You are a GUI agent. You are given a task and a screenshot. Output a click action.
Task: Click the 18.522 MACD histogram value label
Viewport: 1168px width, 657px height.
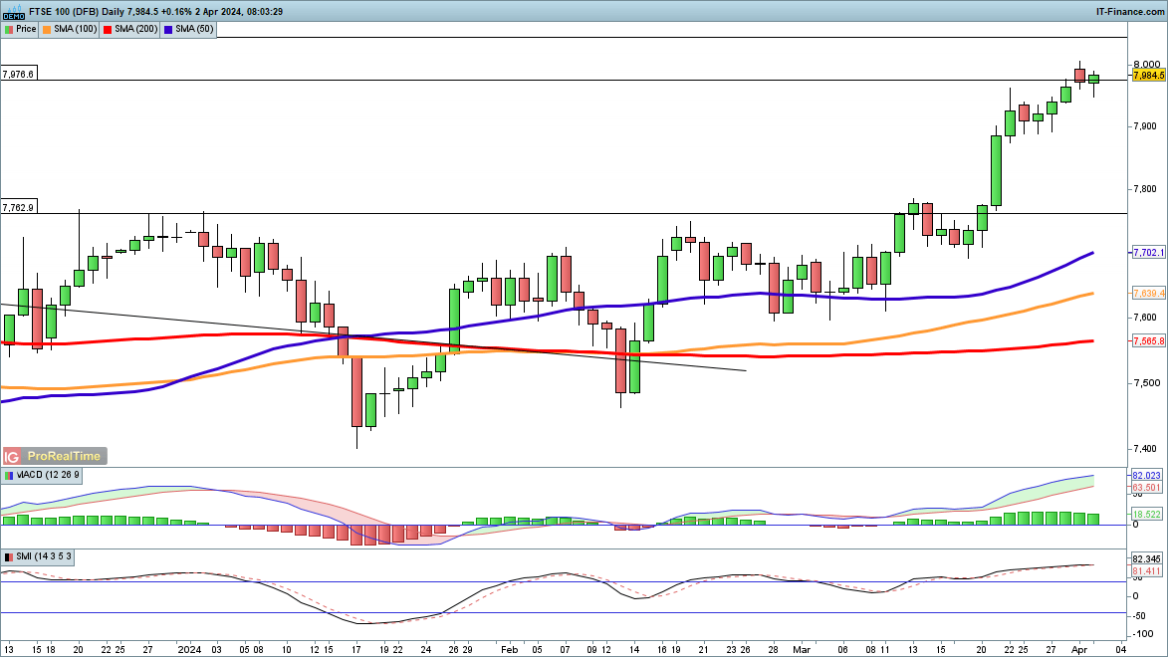coord(1147,513)
